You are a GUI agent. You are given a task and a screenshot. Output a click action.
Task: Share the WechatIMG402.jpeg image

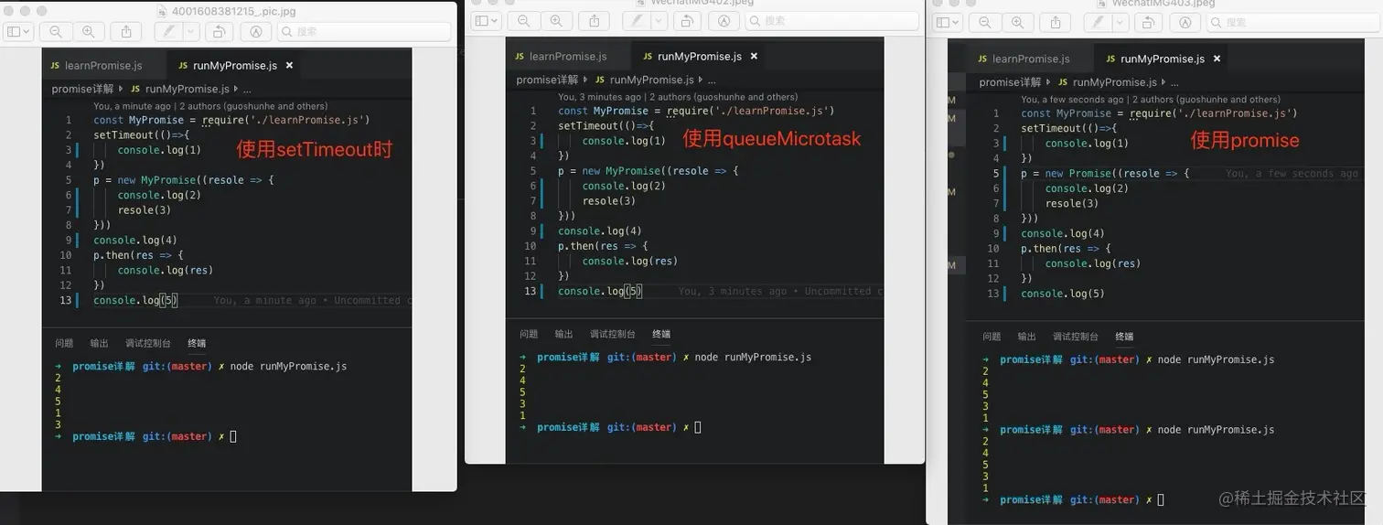[x=595, y=20]
